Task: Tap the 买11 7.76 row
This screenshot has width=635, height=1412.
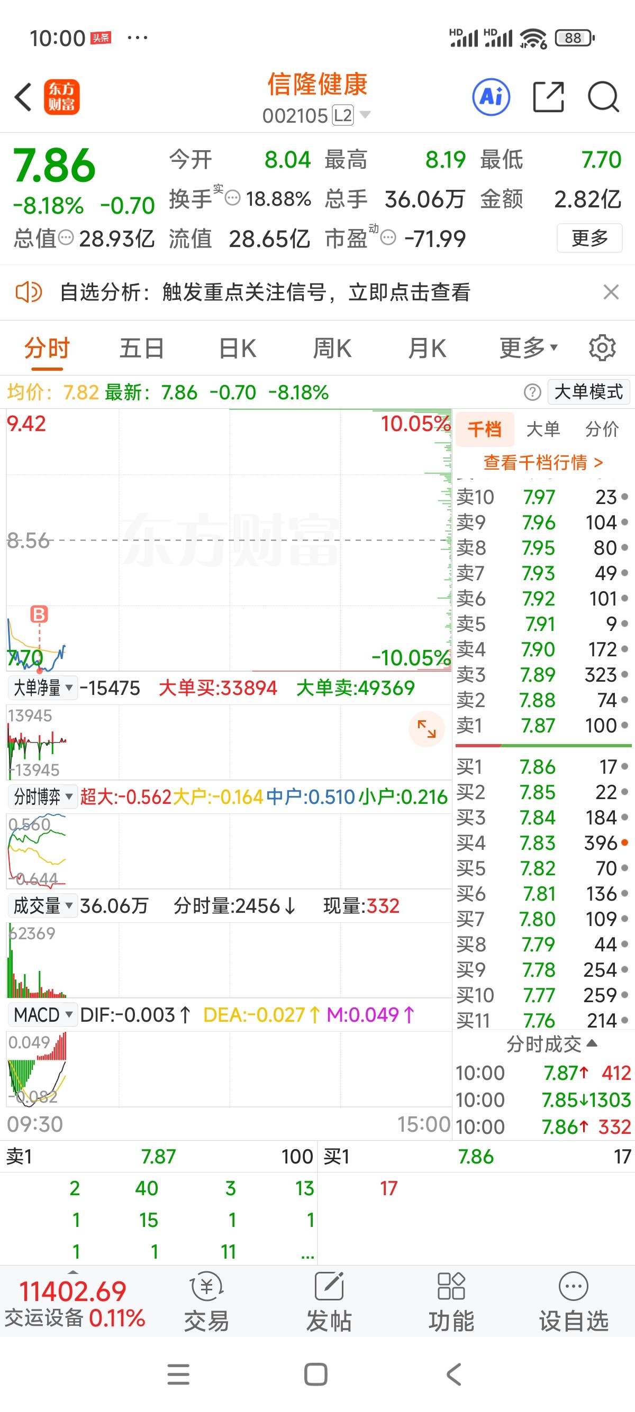Action: click(x=543, y=1020)
